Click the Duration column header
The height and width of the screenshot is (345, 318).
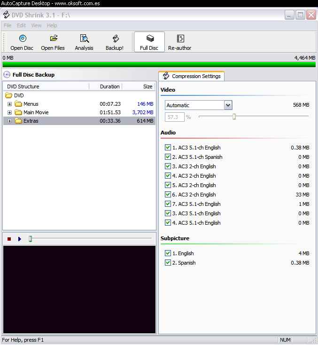pos(106,86)
